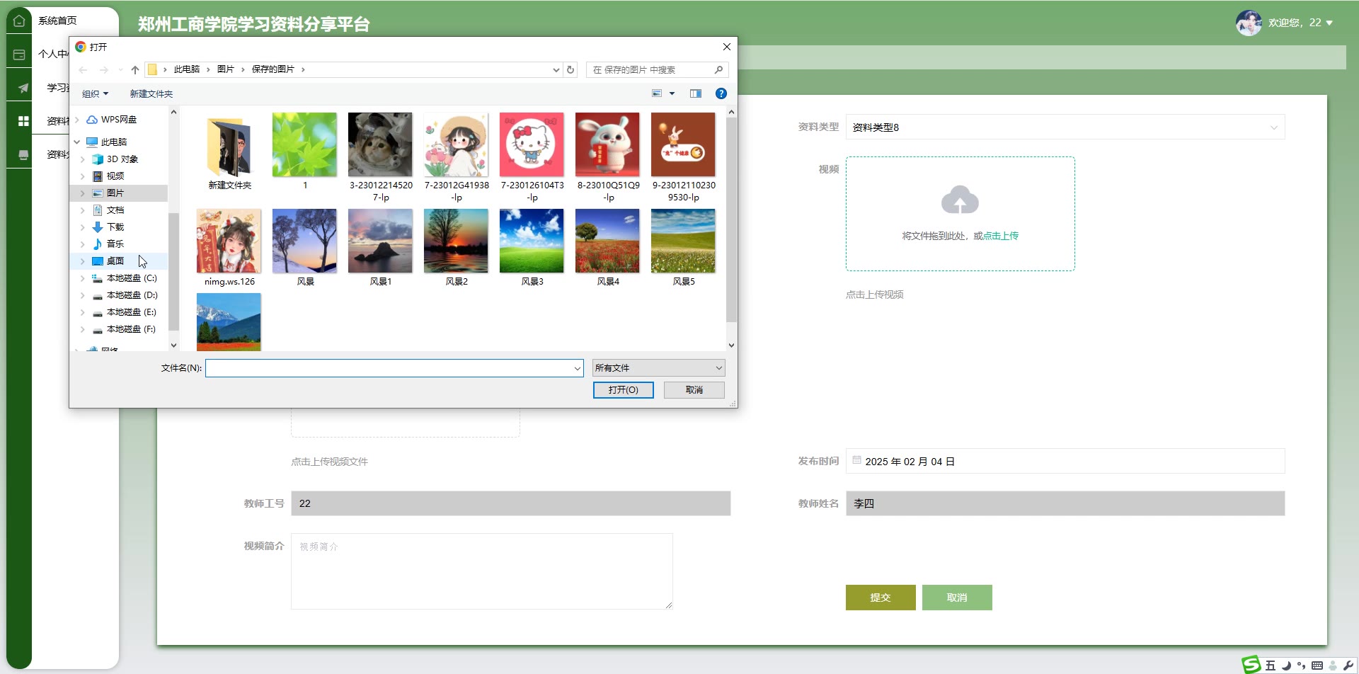Open the IME soft keyboard icon

pyautogui.click(x=1317, y=666)
